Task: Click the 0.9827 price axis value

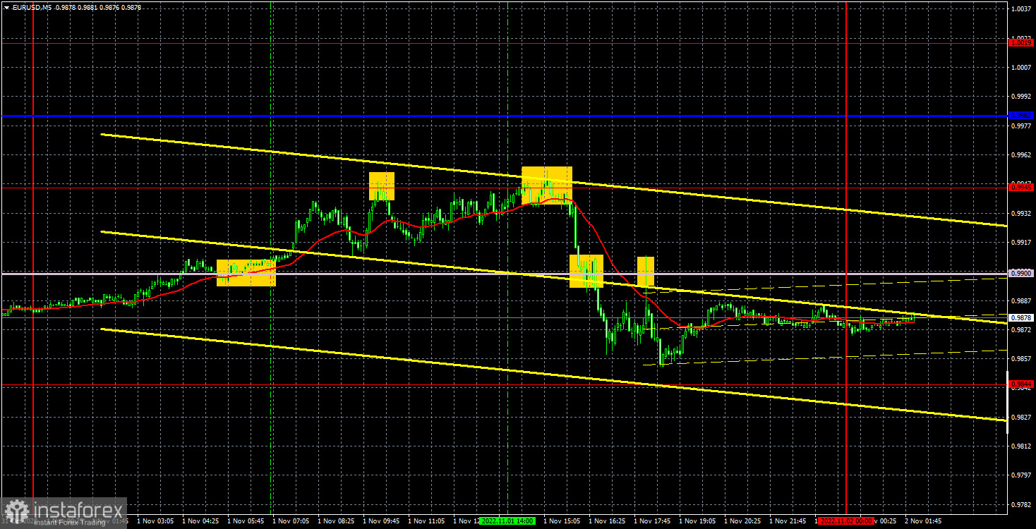Action: 1022,418
